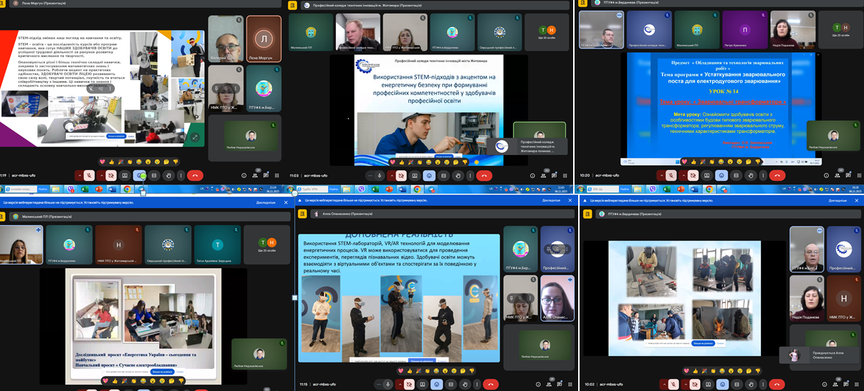864x391 pixels.
Task: Dismiss the browser warning above Алла Опанасенко presentation
Action: click(572, 202)
